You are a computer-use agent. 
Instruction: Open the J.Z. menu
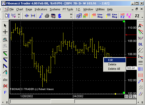[x=78, y=9]
